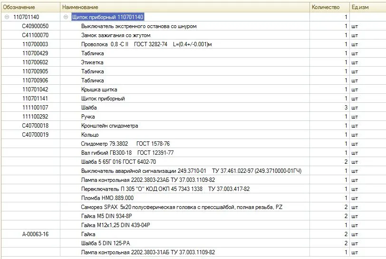Select Лампа контрольная 2202.3803-31АБ row
Viewport: 386px width, 259px height.
[x=148, y=252]
